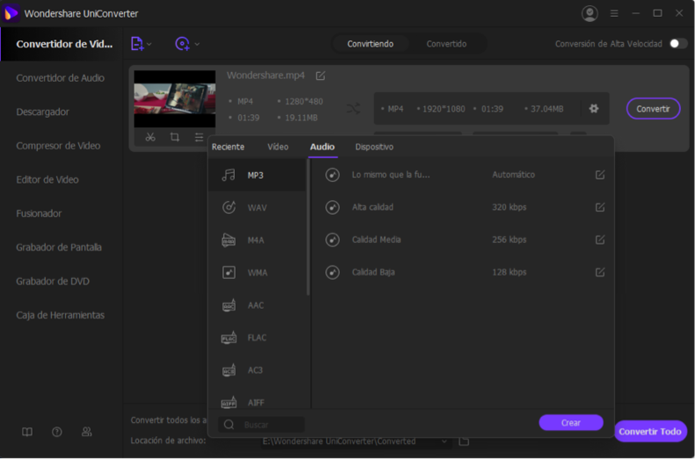Viewport: 695px width, 459px height.
Task: Edit the Calidad Media preset icon
Action: (600, 240)
